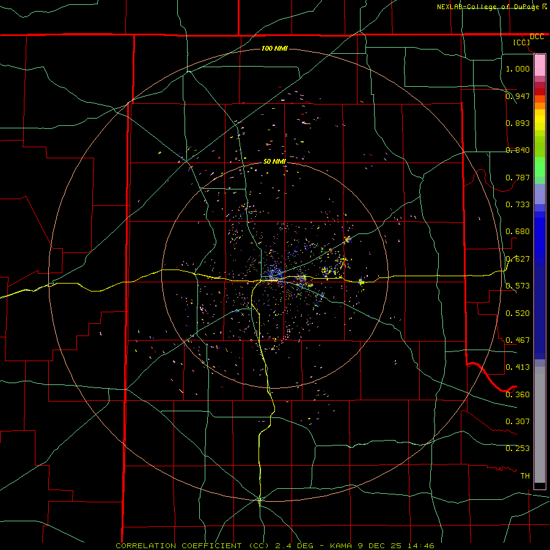This screenshot has height=550, width=550.
Task: Click the 0.627 legend value
Action: click(518, 258)
